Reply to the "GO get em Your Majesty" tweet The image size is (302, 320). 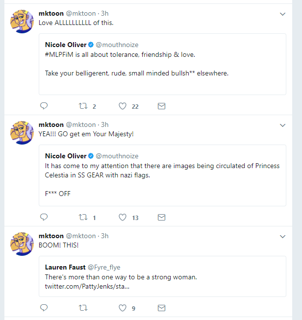[44, 217]
